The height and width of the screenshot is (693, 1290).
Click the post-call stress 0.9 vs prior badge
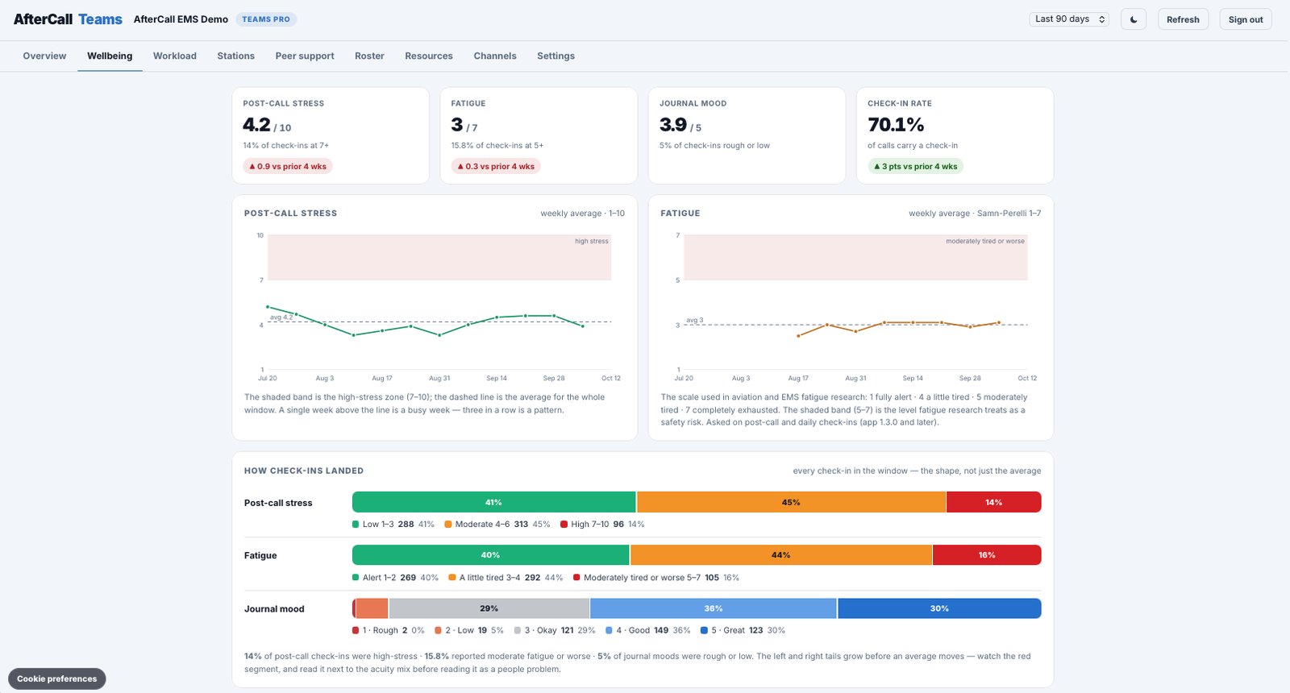(x=288, y=166)
